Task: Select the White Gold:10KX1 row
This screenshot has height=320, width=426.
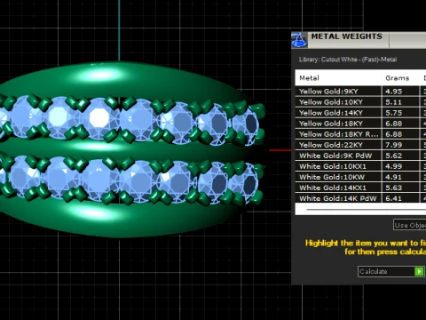Action: (360, 166)
